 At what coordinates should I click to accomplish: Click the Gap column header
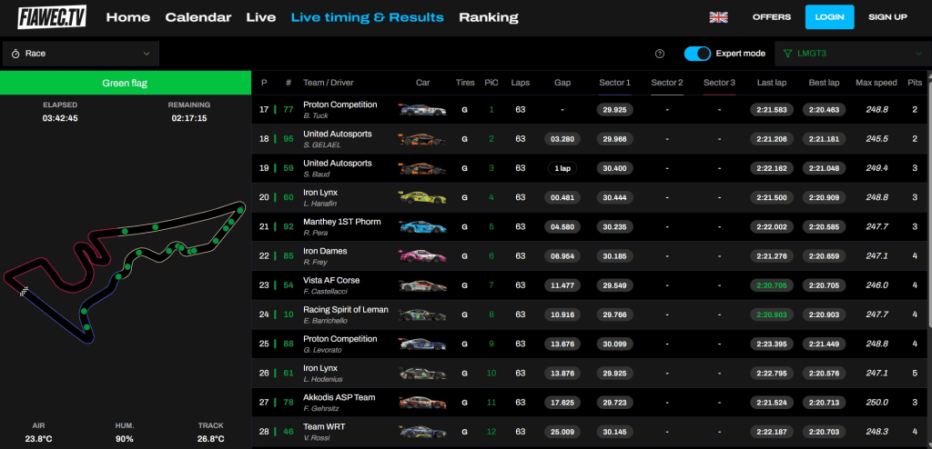click(562, 83)
